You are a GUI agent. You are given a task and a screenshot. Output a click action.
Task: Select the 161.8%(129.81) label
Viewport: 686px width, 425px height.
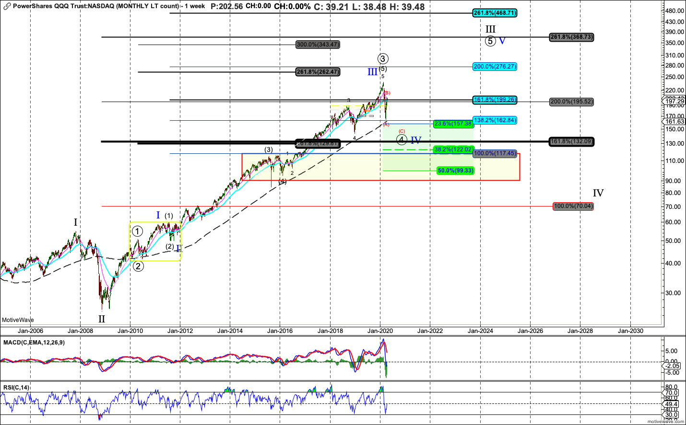[x=318, y=143]
